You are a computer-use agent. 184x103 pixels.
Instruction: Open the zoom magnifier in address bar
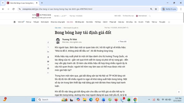151,9
